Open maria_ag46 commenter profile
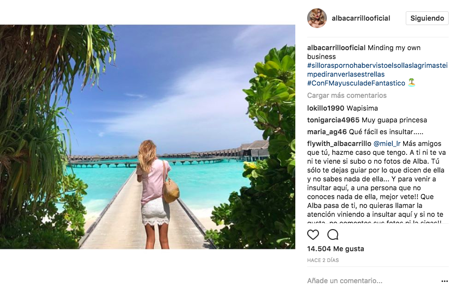 click(x=327, y=132)
